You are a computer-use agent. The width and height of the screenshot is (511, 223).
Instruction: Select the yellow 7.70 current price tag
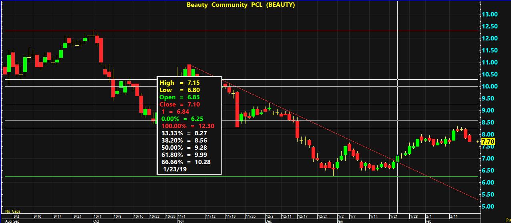[x=488, y=142]
